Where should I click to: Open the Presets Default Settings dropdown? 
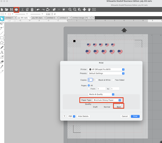(106, 73)
